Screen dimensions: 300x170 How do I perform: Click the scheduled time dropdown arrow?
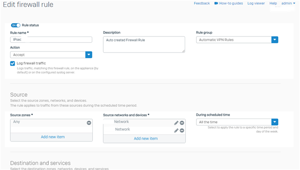(275, 122)
